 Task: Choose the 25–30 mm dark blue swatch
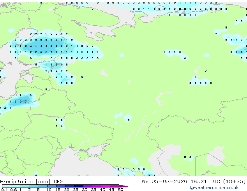click(x=79, y=186)
